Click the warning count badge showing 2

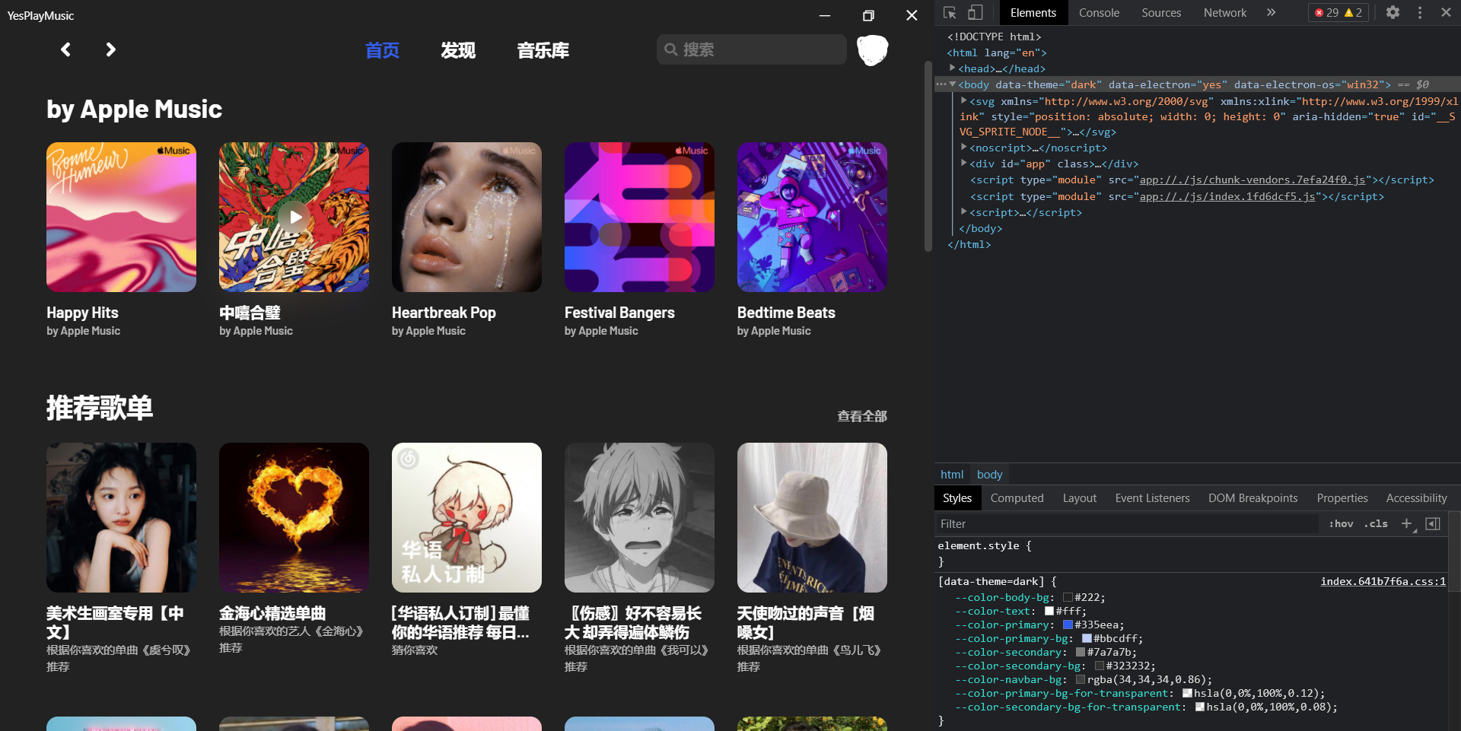click(1354, 13)
